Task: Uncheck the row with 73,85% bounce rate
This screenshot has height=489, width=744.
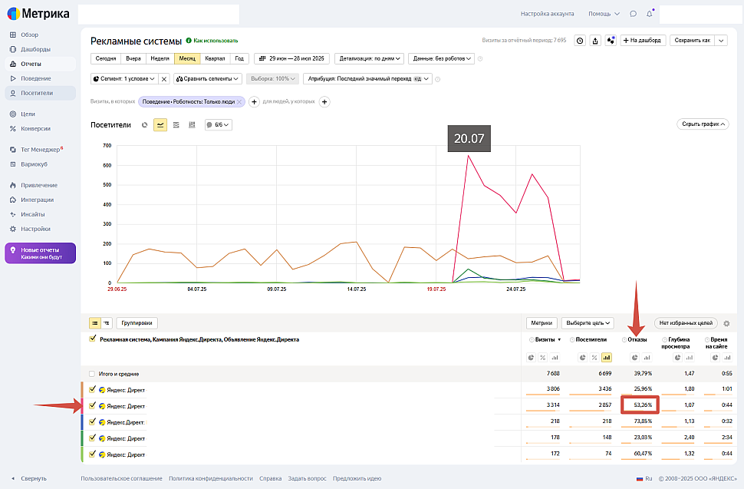Action: [93, 422]
